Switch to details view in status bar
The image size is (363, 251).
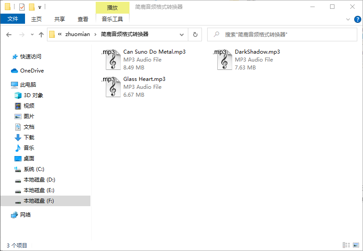[x=346, y=245]
